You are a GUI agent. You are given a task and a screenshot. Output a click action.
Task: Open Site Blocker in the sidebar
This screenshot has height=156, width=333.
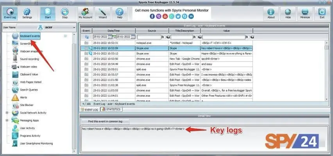(x=27, y=105)
